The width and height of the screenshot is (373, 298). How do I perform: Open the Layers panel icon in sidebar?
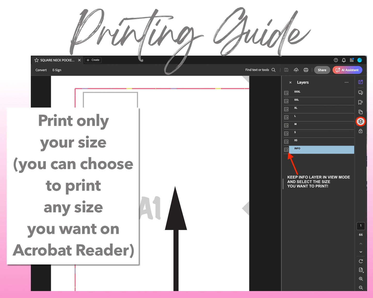coord(361,121)
